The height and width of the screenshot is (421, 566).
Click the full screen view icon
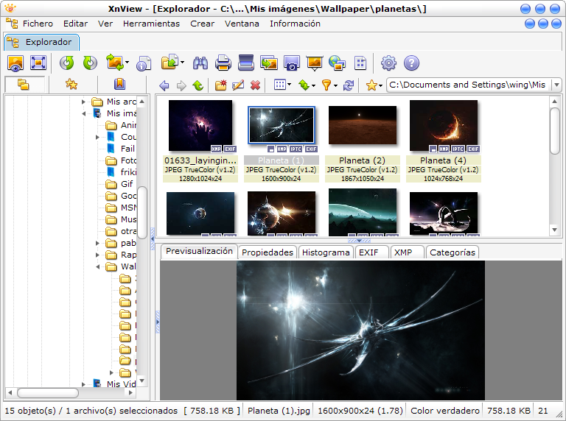(38, 63)
